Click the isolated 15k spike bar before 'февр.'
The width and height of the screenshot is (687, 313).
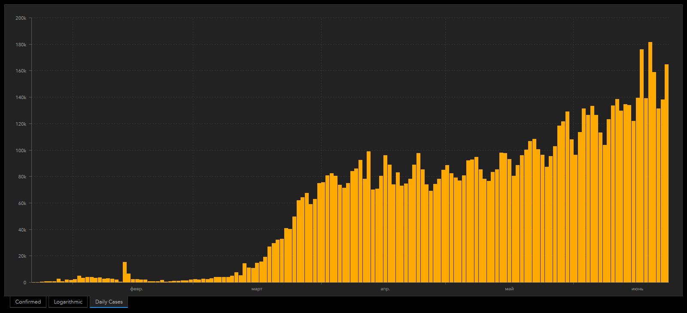pyautogui.click(x=125, y=272)
